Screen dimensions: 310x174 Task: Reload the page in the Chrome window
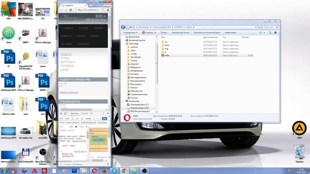[71, 10]
